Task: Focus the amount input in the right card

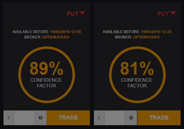Action: click(115, 118)
